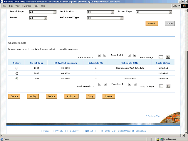Screen dimensions: 188x141
Task: Click the Links toolbar label
Action: coord(175,6)
